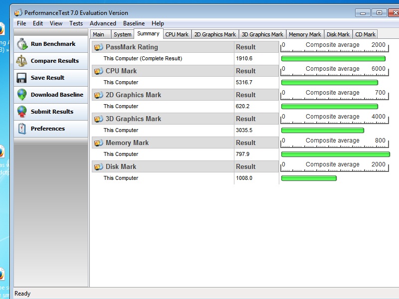Click the CPU Mark header icon
This screenshot has height=299, width=399.
[98, 71]
